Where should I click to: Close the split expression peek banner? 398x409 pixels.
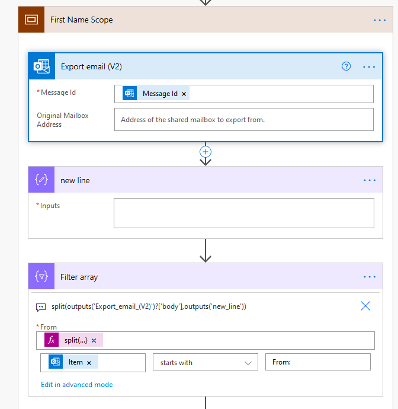pos(365,306)
